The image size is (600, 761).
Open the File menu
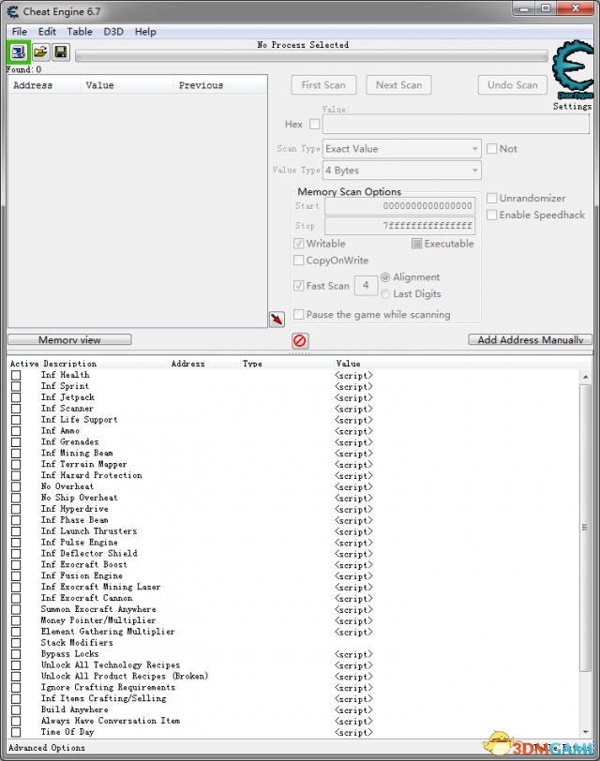(x=20, y=32)
